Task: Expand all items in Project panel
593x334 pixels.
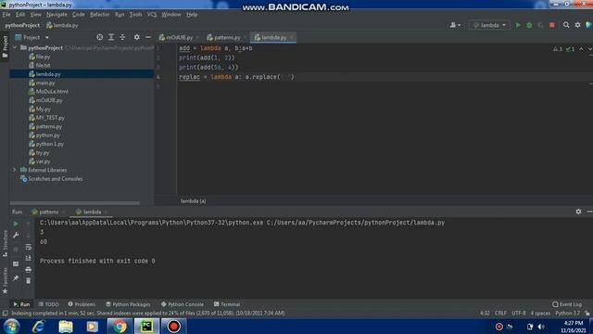Action: point(111,37)
